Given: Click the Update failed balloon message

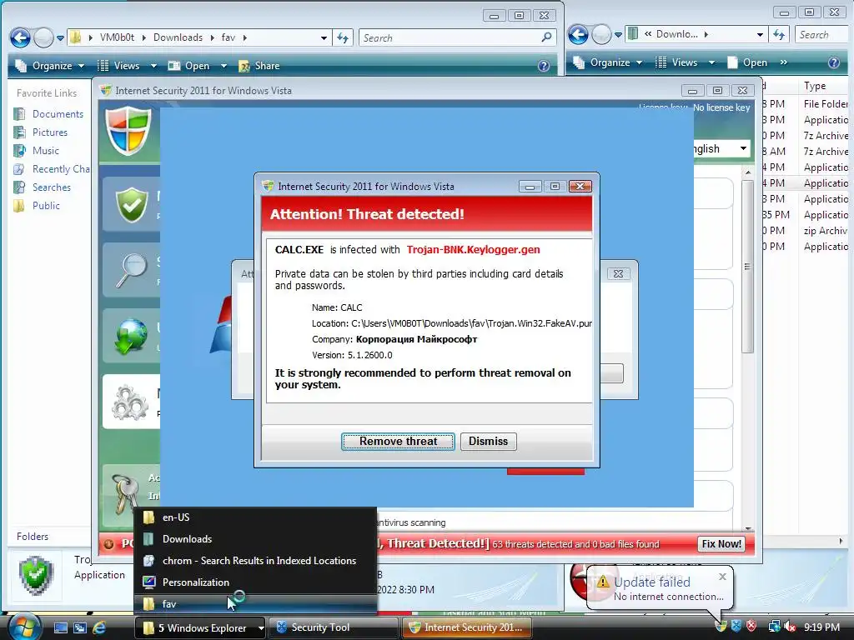Looking at the screenshot, I should pyautogui.click(x=668, y=597).
